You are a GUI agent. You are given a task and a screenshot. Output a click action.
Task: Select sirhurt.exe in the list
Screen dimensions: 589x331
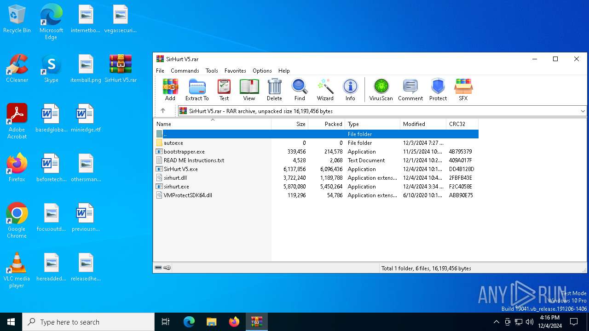[316, 187]
